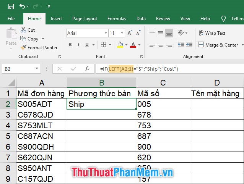Open the Customize Quick Access Toolbar menu
The width and height of the screenshot is (244, 184).
[x=49, y=6]
